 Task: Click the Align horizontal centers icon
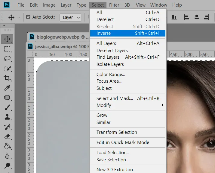(x=197, y=17)
